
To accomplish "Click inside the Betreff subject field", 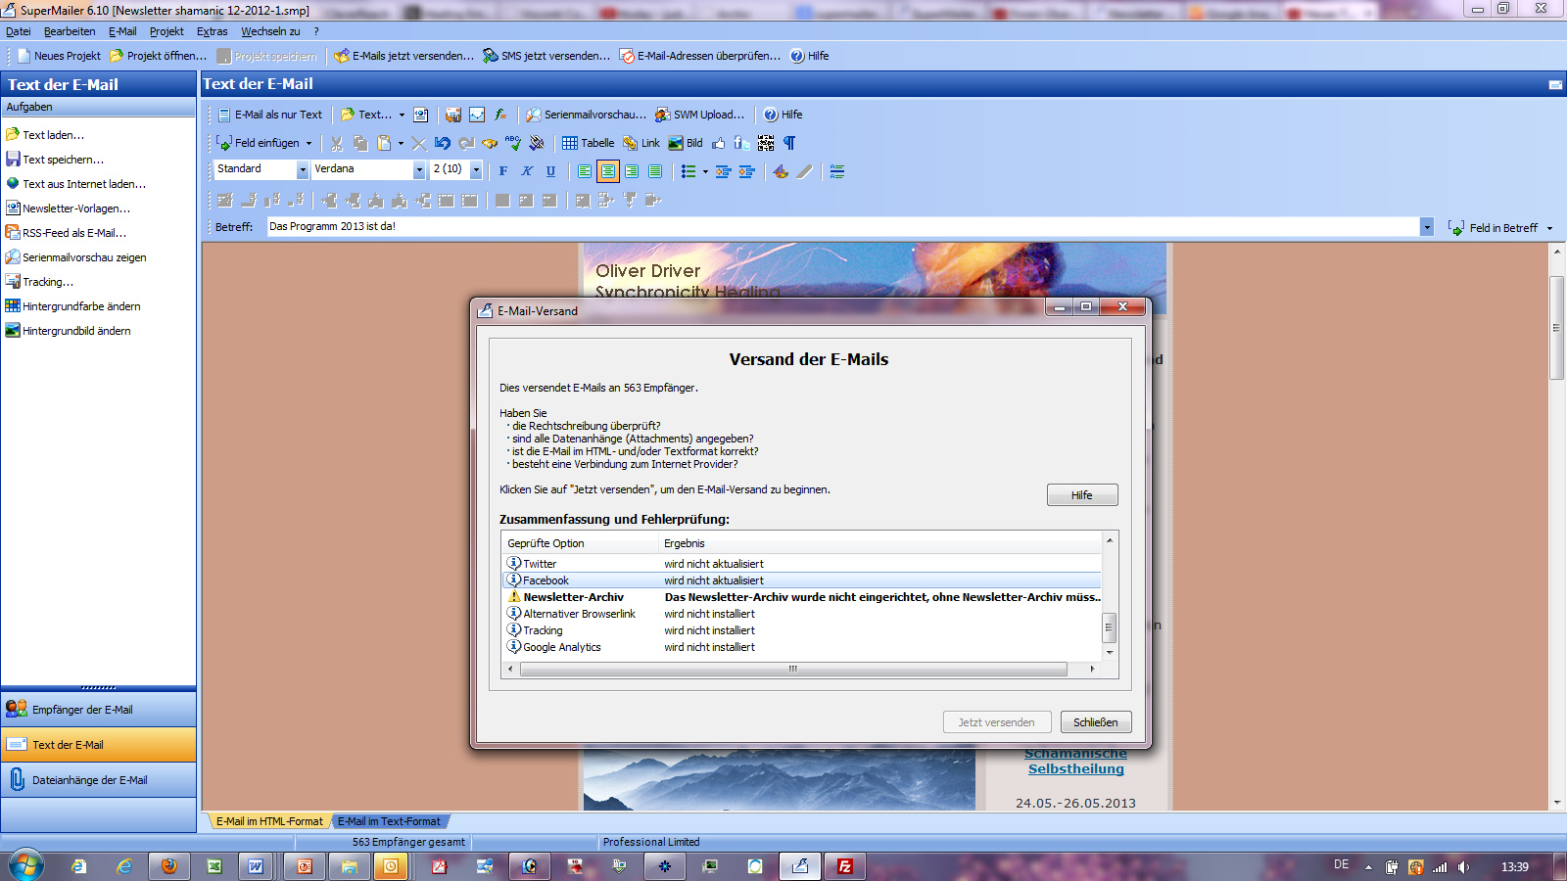I will coord(842,227).
